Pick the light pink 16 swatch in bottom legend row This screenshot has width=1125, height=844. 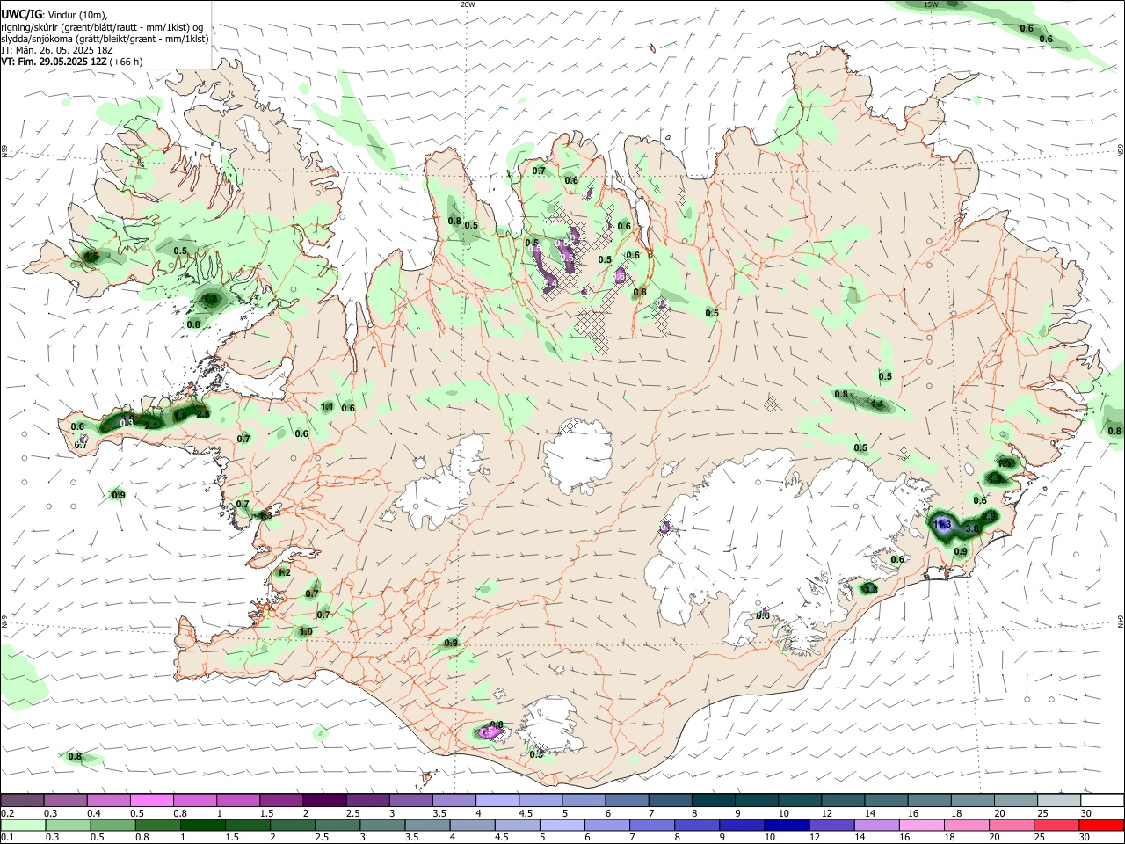(x=922, y=826)
